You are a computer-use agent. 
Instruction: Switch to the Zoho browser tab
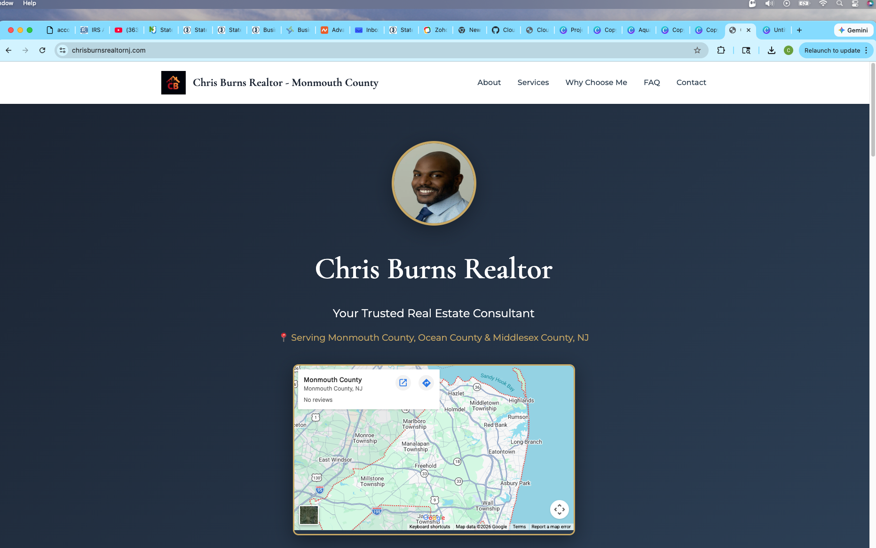435,30
